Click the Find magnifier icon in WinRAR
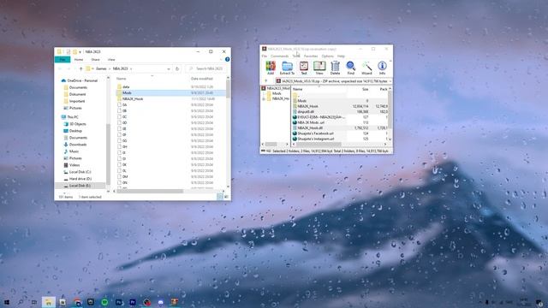Screen dimensions: 548x308 (350, 68)
